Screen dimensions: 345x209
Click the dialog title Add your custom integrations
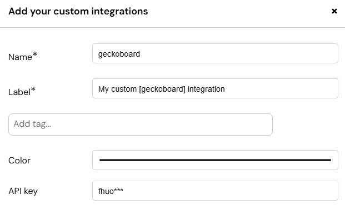[x=78, y=12]
